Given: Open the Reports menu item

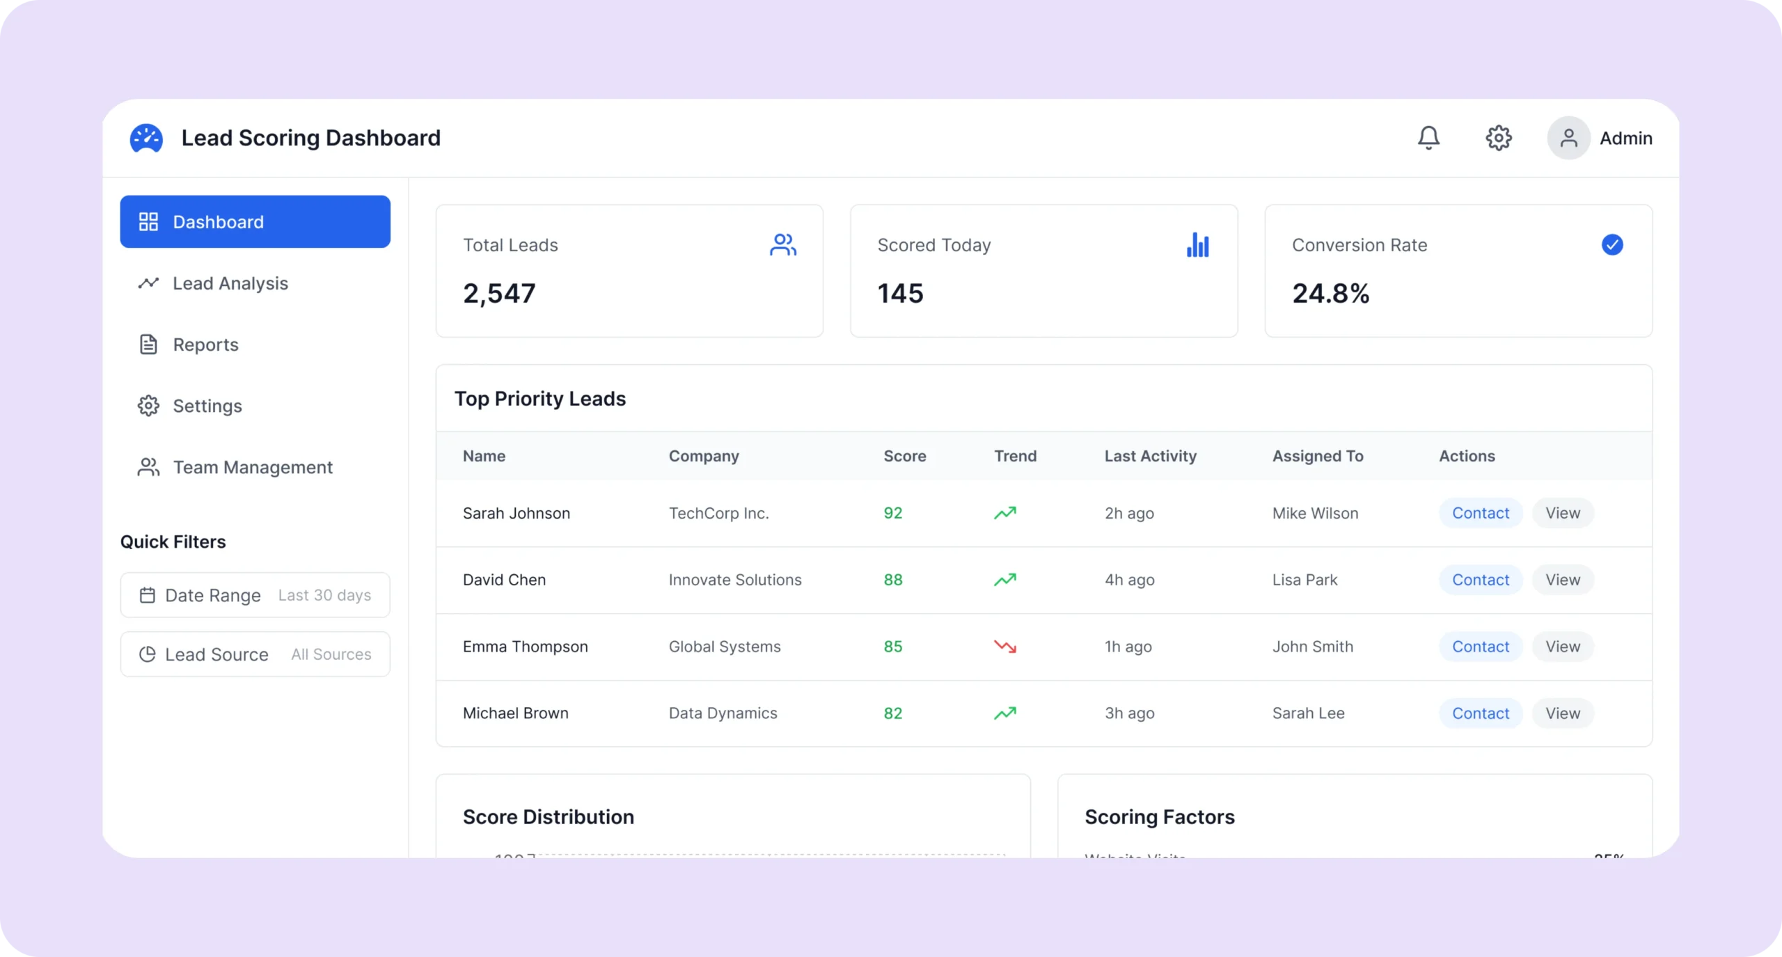Looking at the screenshot, I should [205, 345].
